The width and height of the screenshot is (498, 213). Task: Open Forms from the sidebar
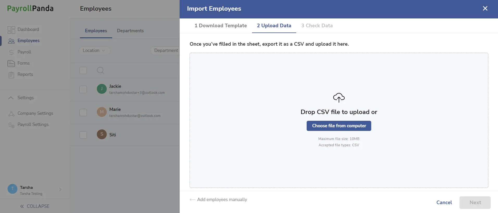pos(23,63)
